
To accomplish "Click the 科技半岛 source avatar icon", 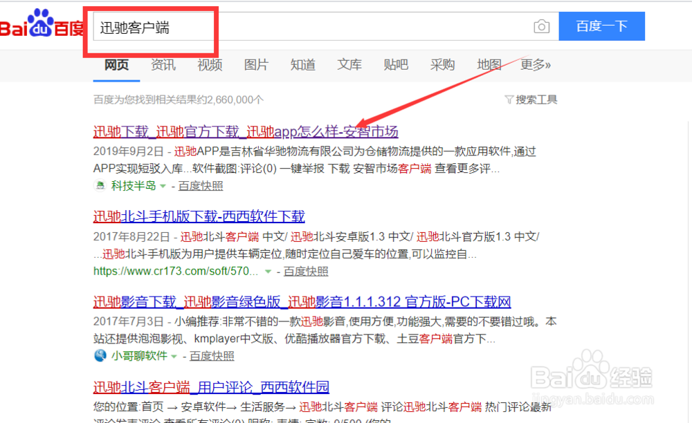I will 100,185.
